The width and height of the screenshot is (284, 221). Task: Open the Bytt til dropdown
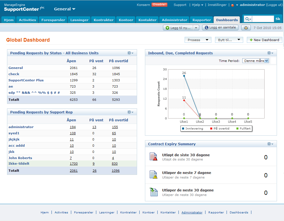pos(229,40)
